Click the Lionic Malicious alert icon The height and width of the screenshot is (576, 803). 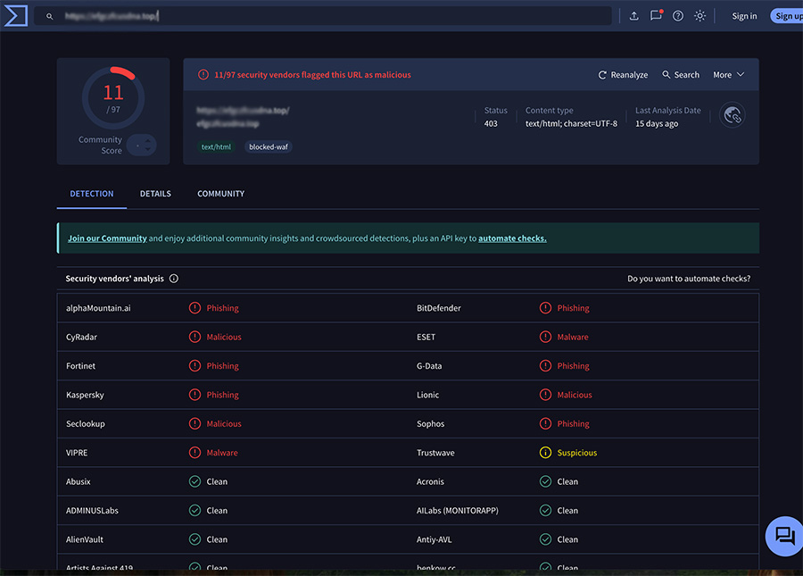[545, 395]
